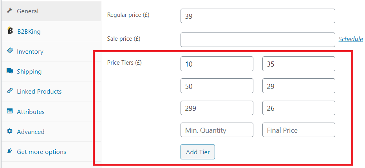Click the Advanced gear icon
The height and width of the screenshot is (168, 365).
click(x=9, y=131)
